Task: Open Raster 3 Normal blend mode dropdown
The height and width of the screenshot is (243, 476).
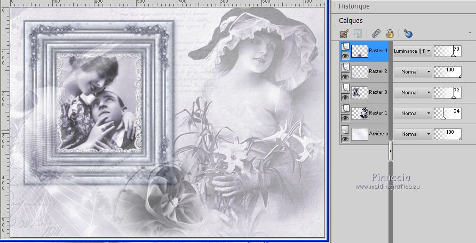Action: click(412, 92)
